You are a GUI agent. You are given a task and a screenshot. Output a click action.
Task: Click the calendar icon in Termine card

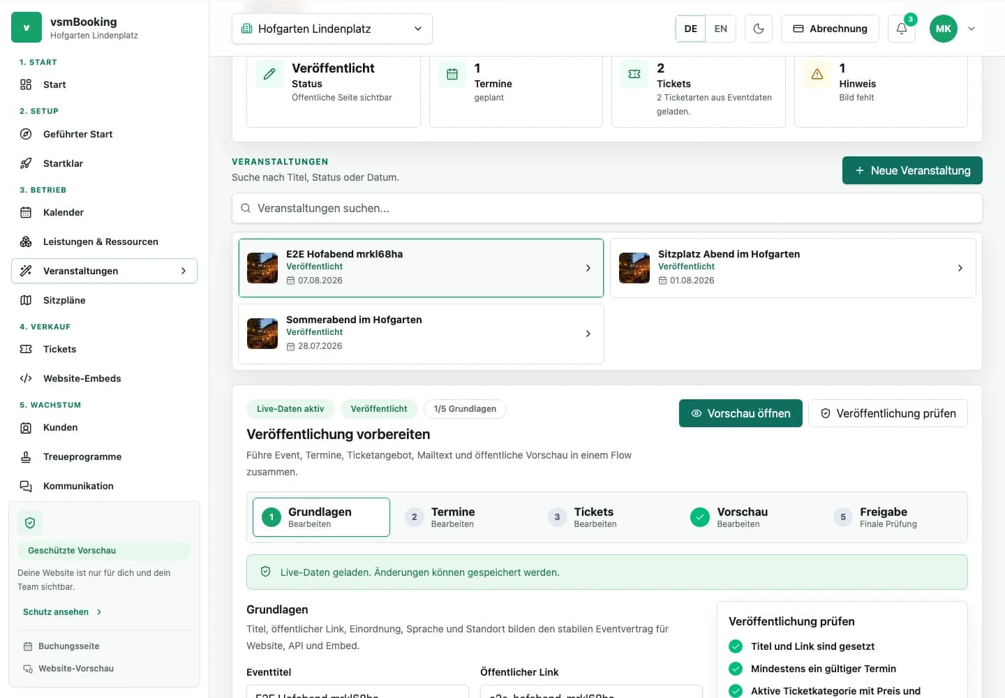coord(452,74)
